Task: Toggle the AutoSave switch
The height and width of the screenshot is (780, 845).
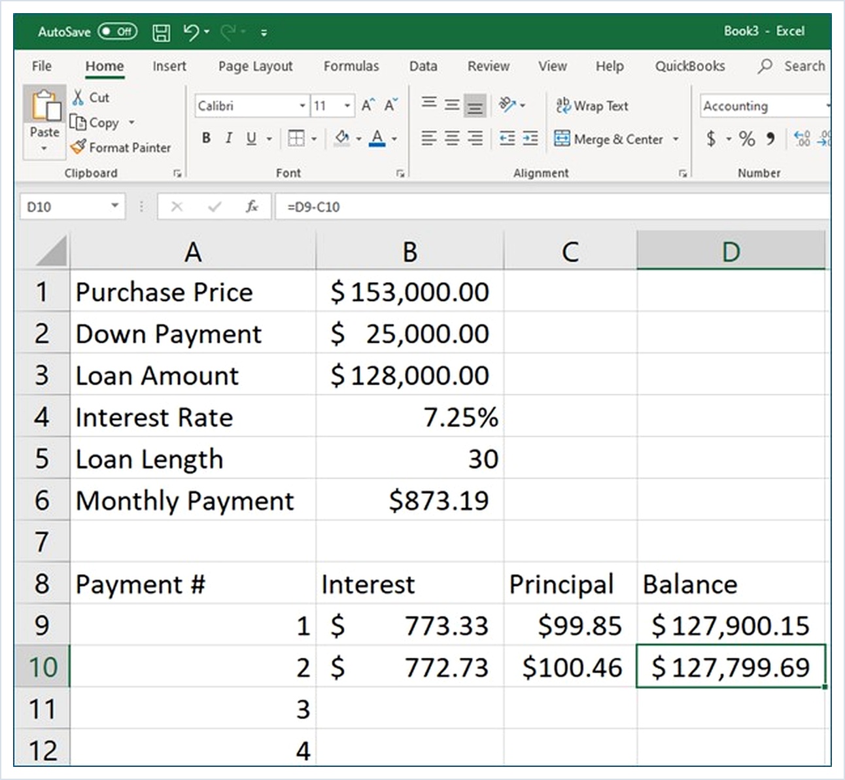Action: 118,31
